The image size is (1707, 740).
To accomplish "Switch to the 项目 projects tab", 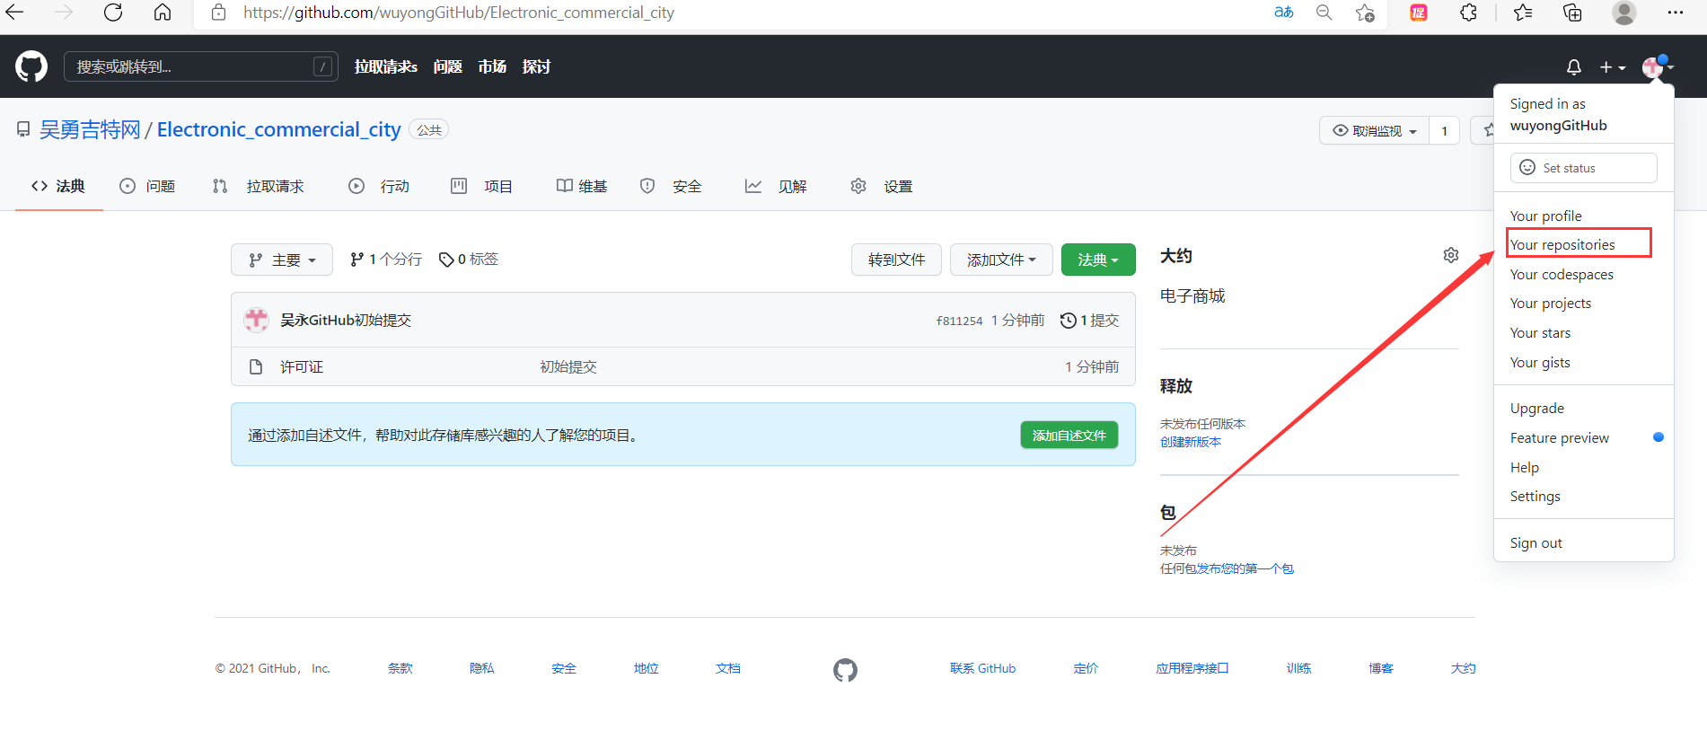I will [481, 186].
